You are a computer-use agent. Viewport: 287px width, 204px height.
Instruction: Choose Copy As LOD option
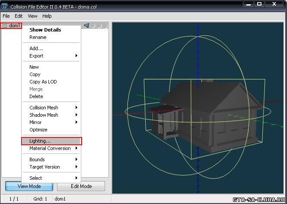[x=51, y=82]
